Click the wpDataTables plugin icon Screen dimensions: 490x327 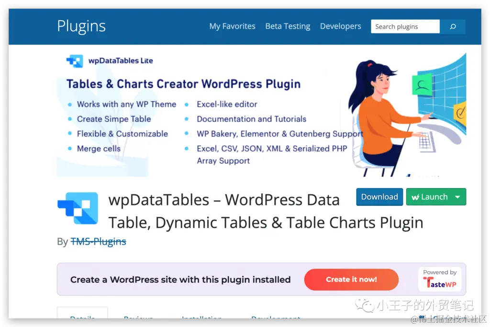pos(78,208)
